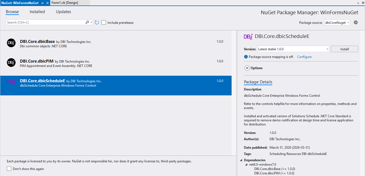This screenshot has width=365, height=176.
Task: Expand the Options section
Action: click(247, 68)
